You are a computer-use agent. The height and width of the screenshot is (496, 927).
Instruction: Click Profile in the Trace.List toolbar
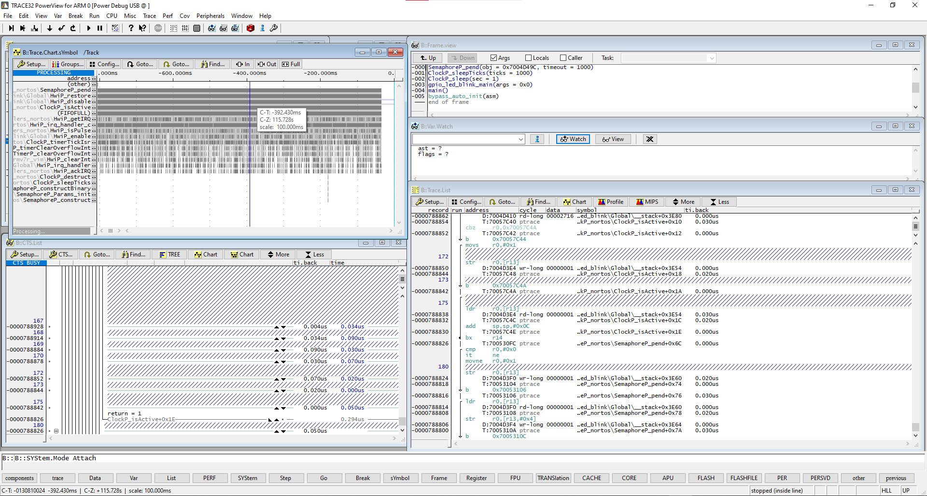[x=611, y=202]
